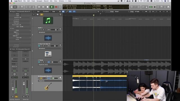The width and height of the screenshot is (180, 101).
Task: Collapse the Region inspector triangle
Action: [11, 12]
